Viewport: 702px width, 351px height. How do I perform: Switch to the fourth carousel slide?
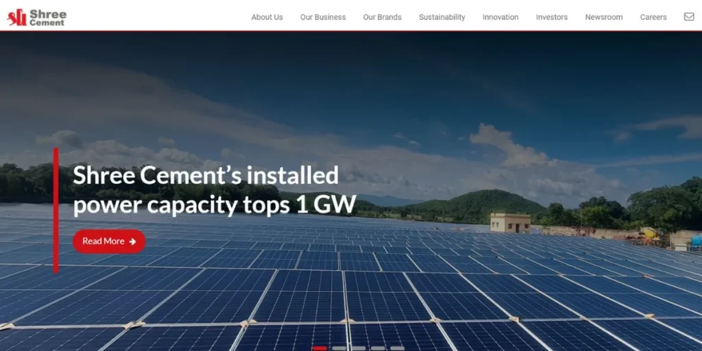pos(378,348)
